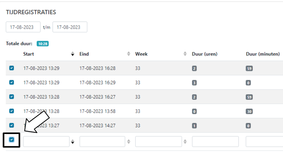Click sort arrow beside Week filter field

pos(185,142)
